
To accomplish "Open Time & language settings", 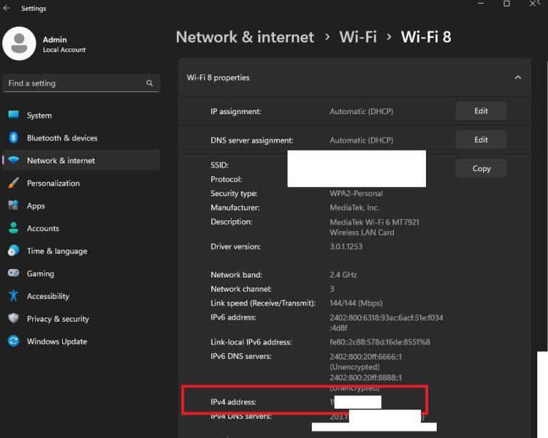I will pyautogui.click(x=56, y=251).
